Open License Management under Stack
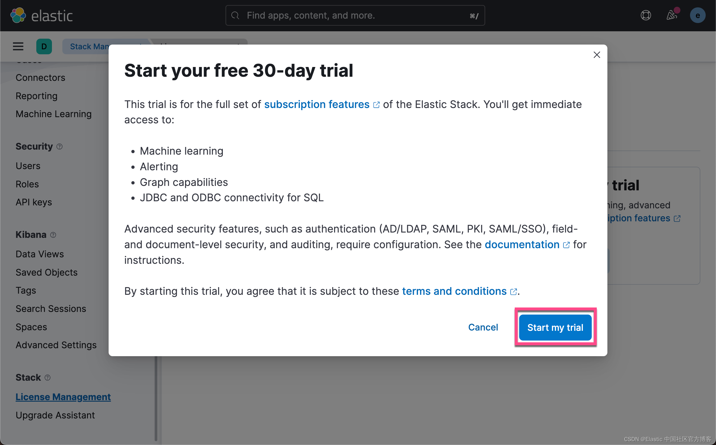The image size is (716, 445). 63,397
